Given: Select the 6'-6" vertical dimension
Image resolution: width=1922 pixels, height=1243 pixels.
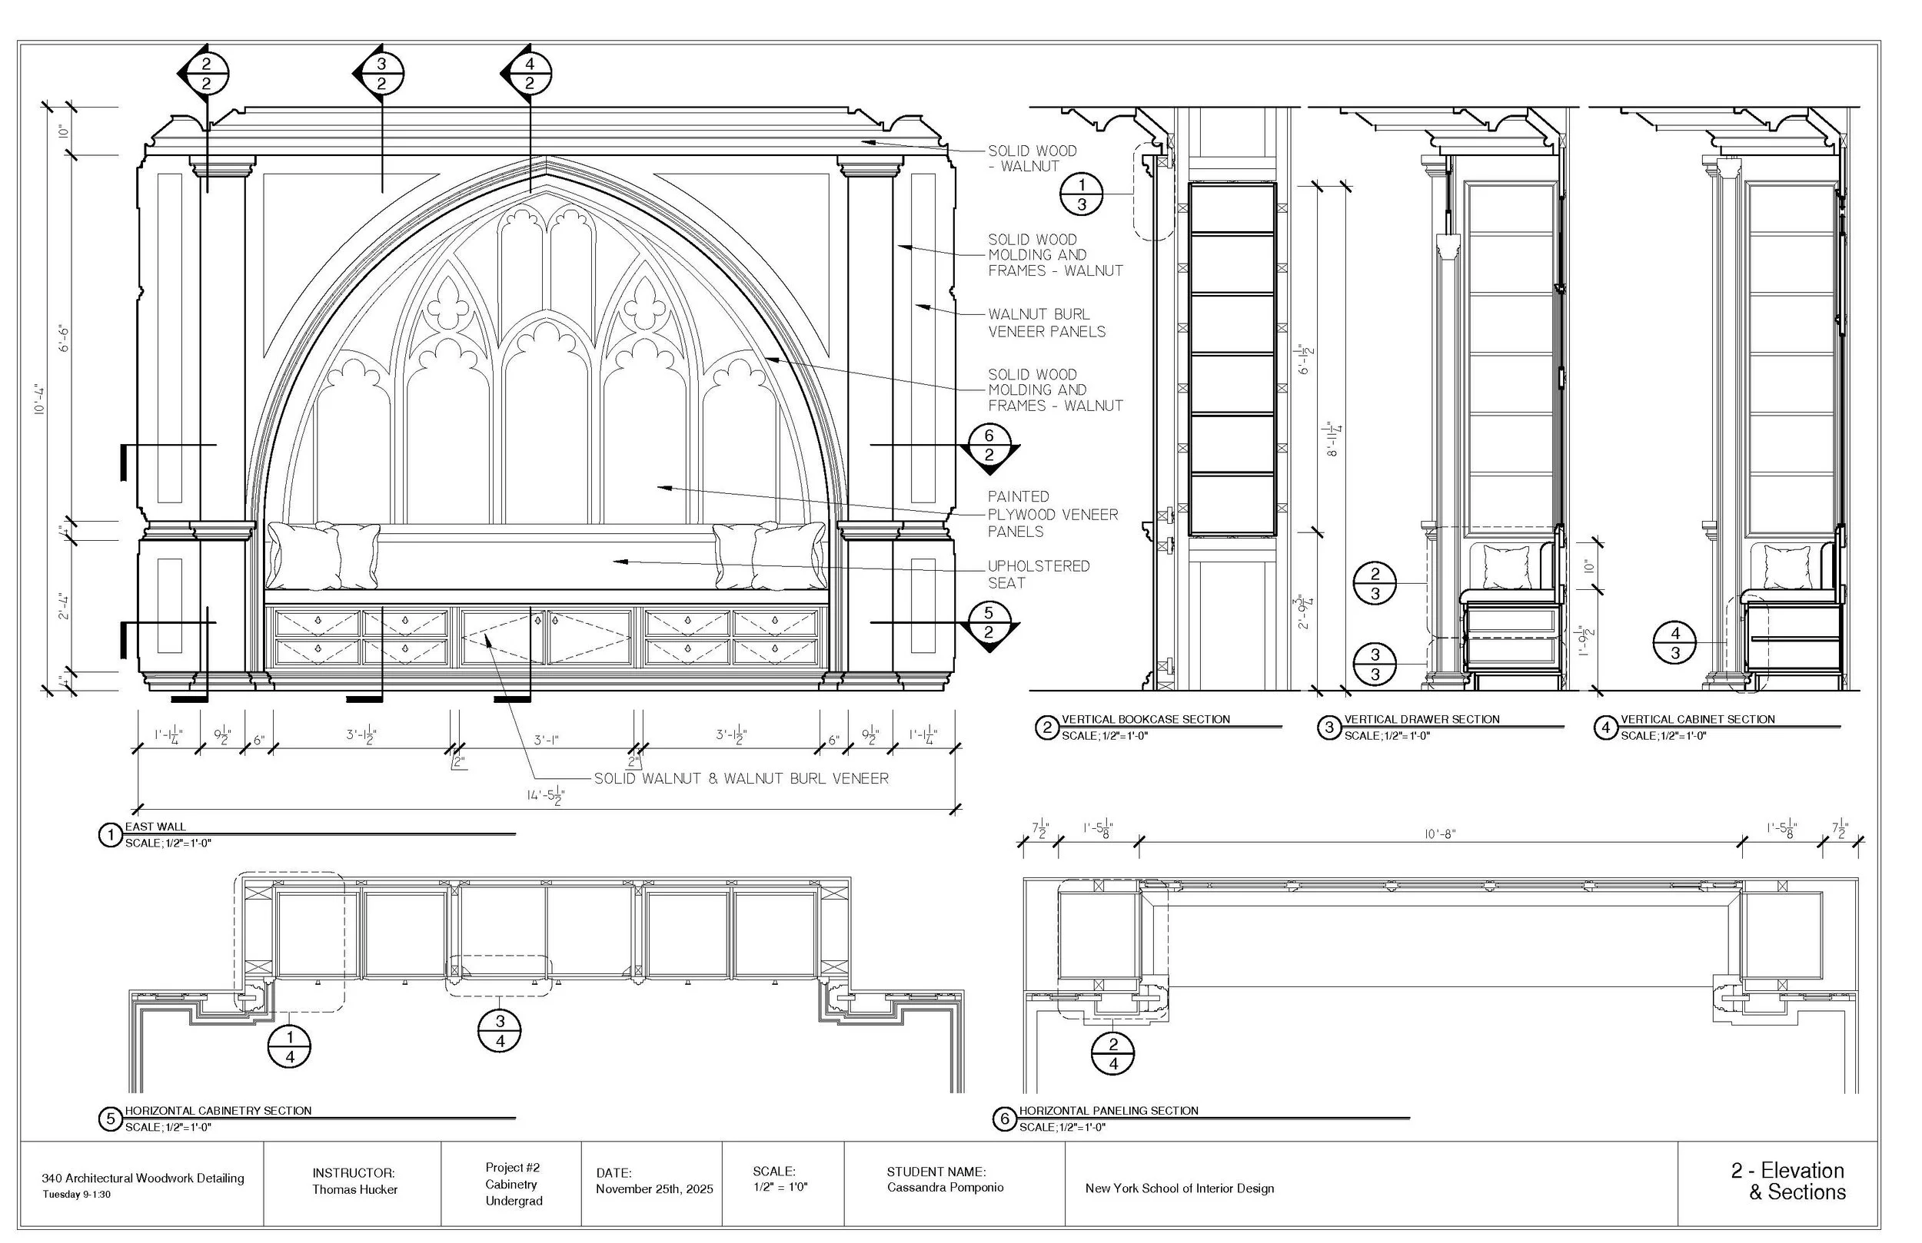Looking at the screenshot, I should (x=65, y=337).
